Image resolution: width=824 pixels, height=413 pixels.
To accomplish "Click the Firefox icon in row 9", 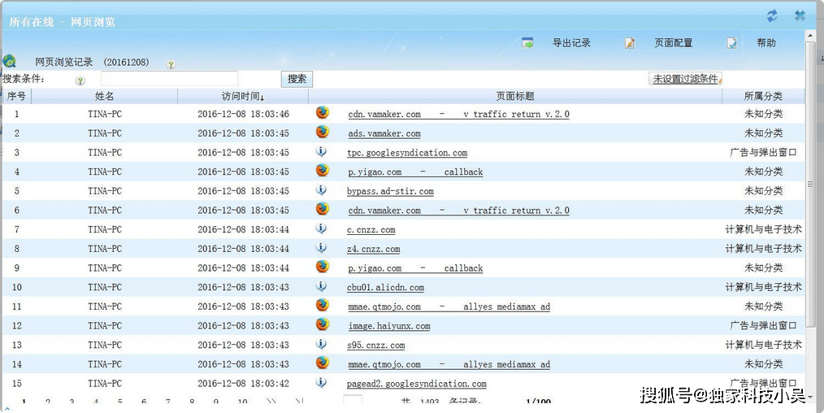I will click(322, 267).
